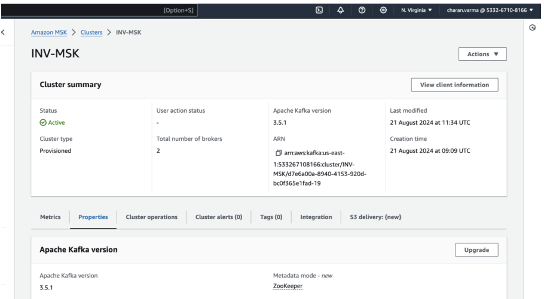The width and height of the screenshot is (544, 299).
Task: Open the S3 delivery: {new} tab
Action: [375, 217]
